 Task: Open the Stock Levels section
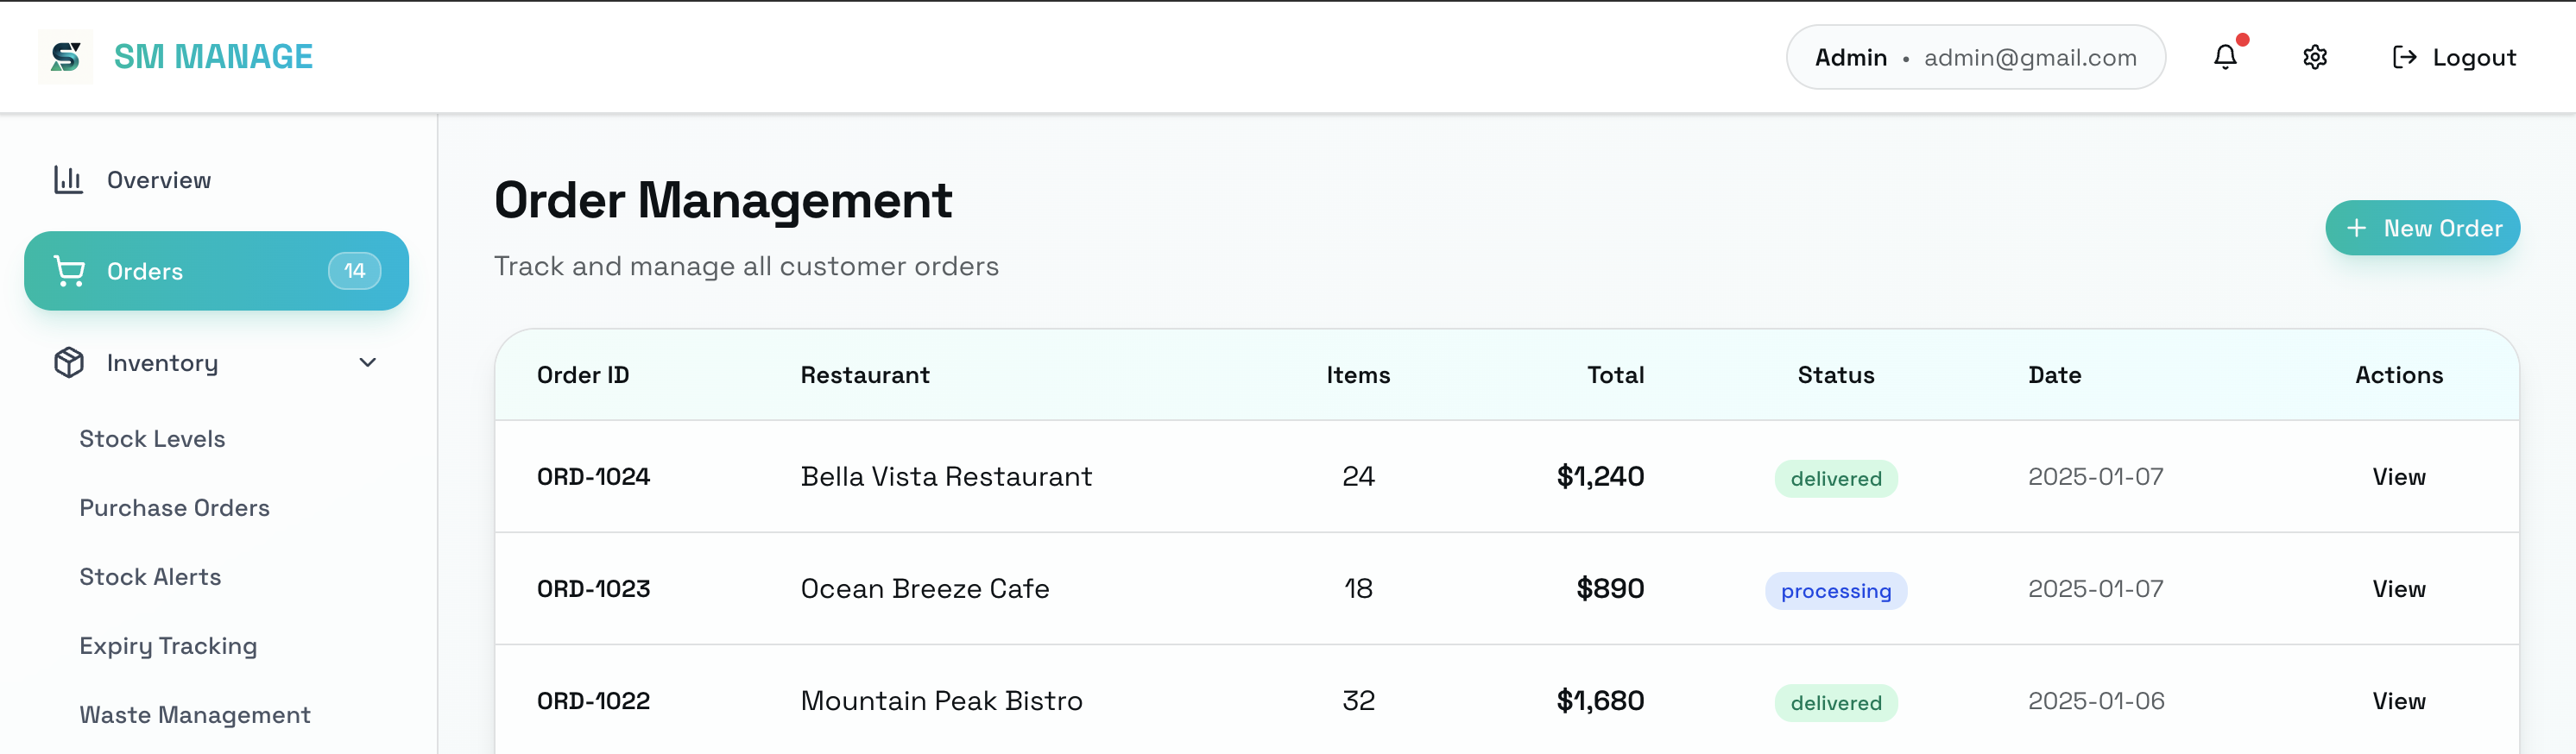pyautogui.click(x=151, y=438)
